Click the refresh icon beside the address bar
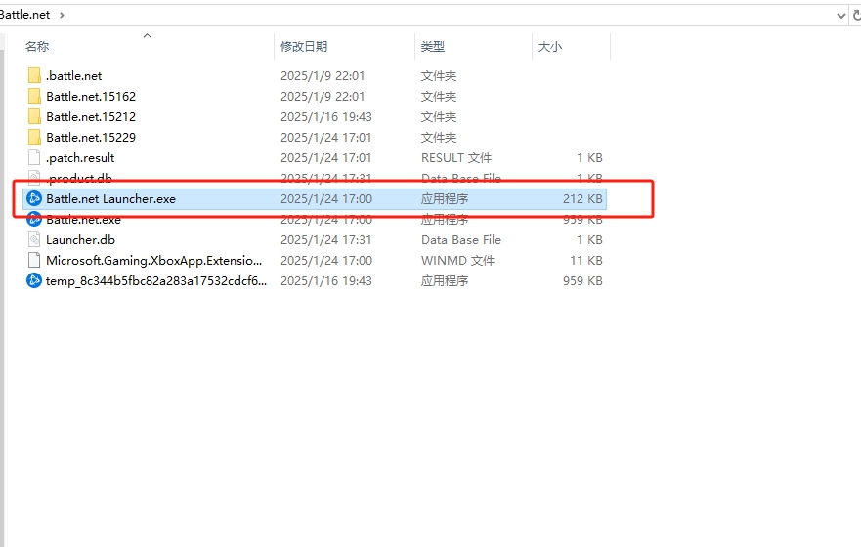Viewport: 861px width, 547px height. point(856,15)
